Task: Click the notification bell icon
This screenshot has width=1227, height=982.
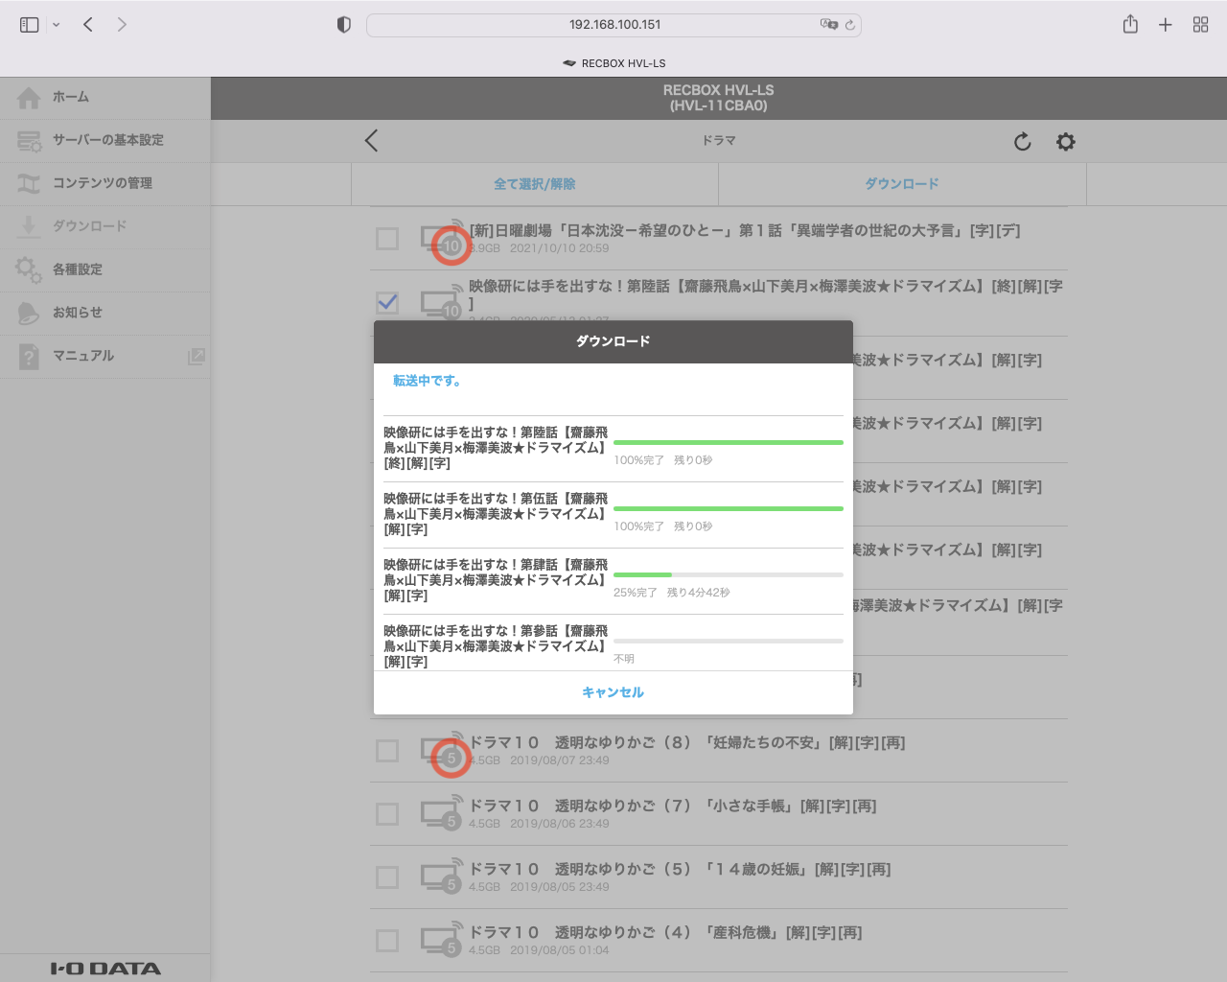Action: (29, 314)
